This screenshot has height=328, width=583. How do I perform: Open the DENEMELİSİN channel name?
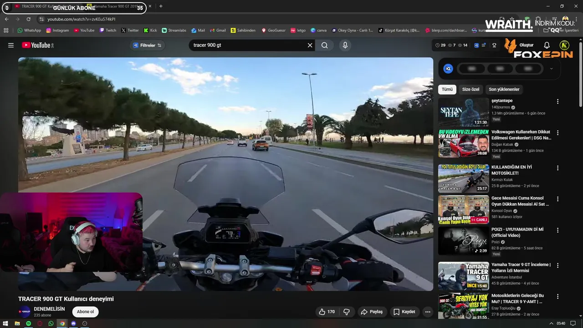click(x=49, y=309)
